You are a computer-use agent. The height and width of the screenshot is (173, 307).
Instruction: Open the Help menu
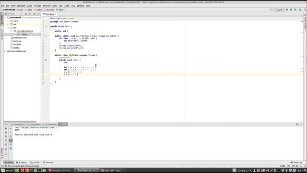click(88, 6)
